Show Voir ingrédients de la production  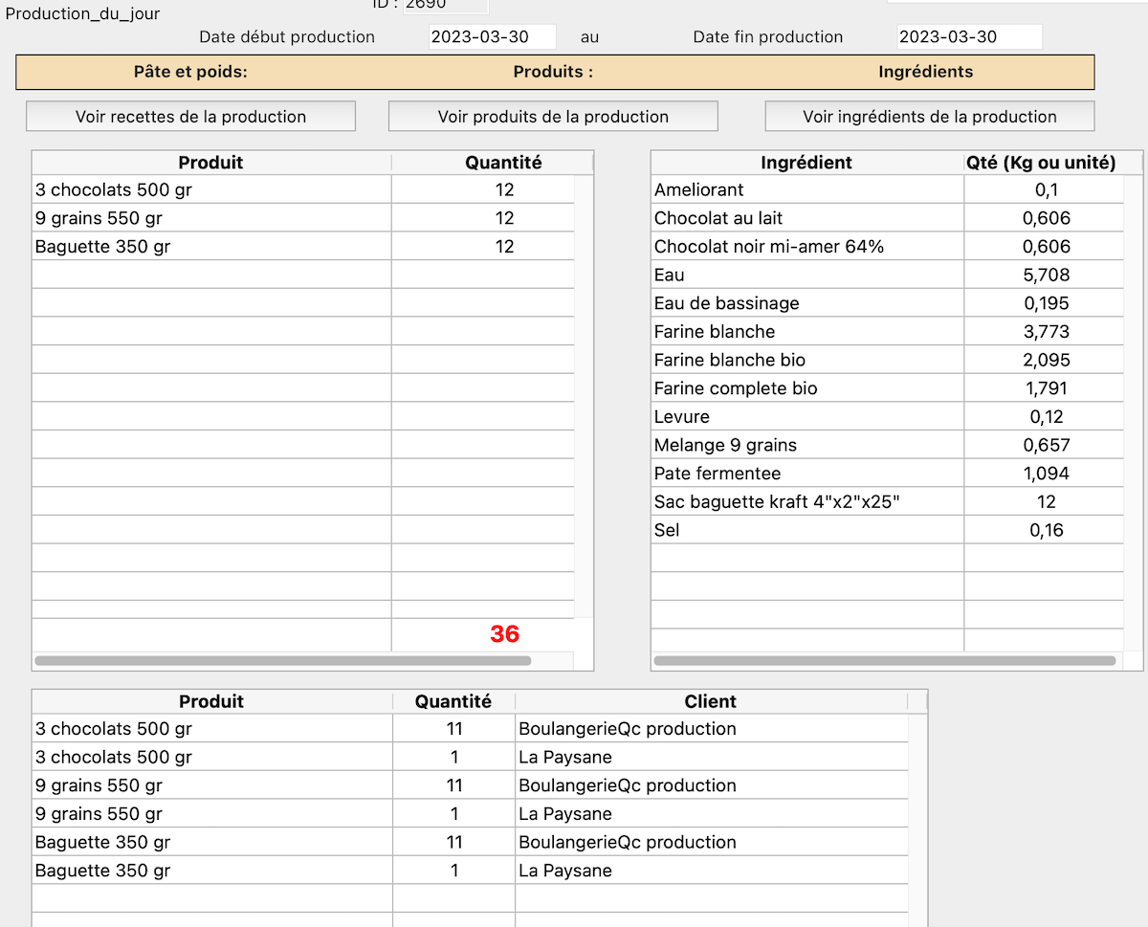(930, 117)
